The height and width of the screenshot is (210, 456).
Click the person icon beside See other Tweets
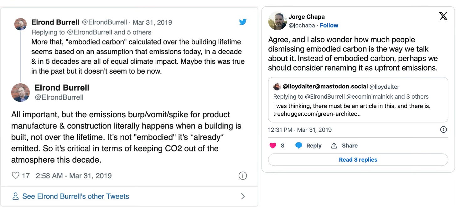click(15, 196)
